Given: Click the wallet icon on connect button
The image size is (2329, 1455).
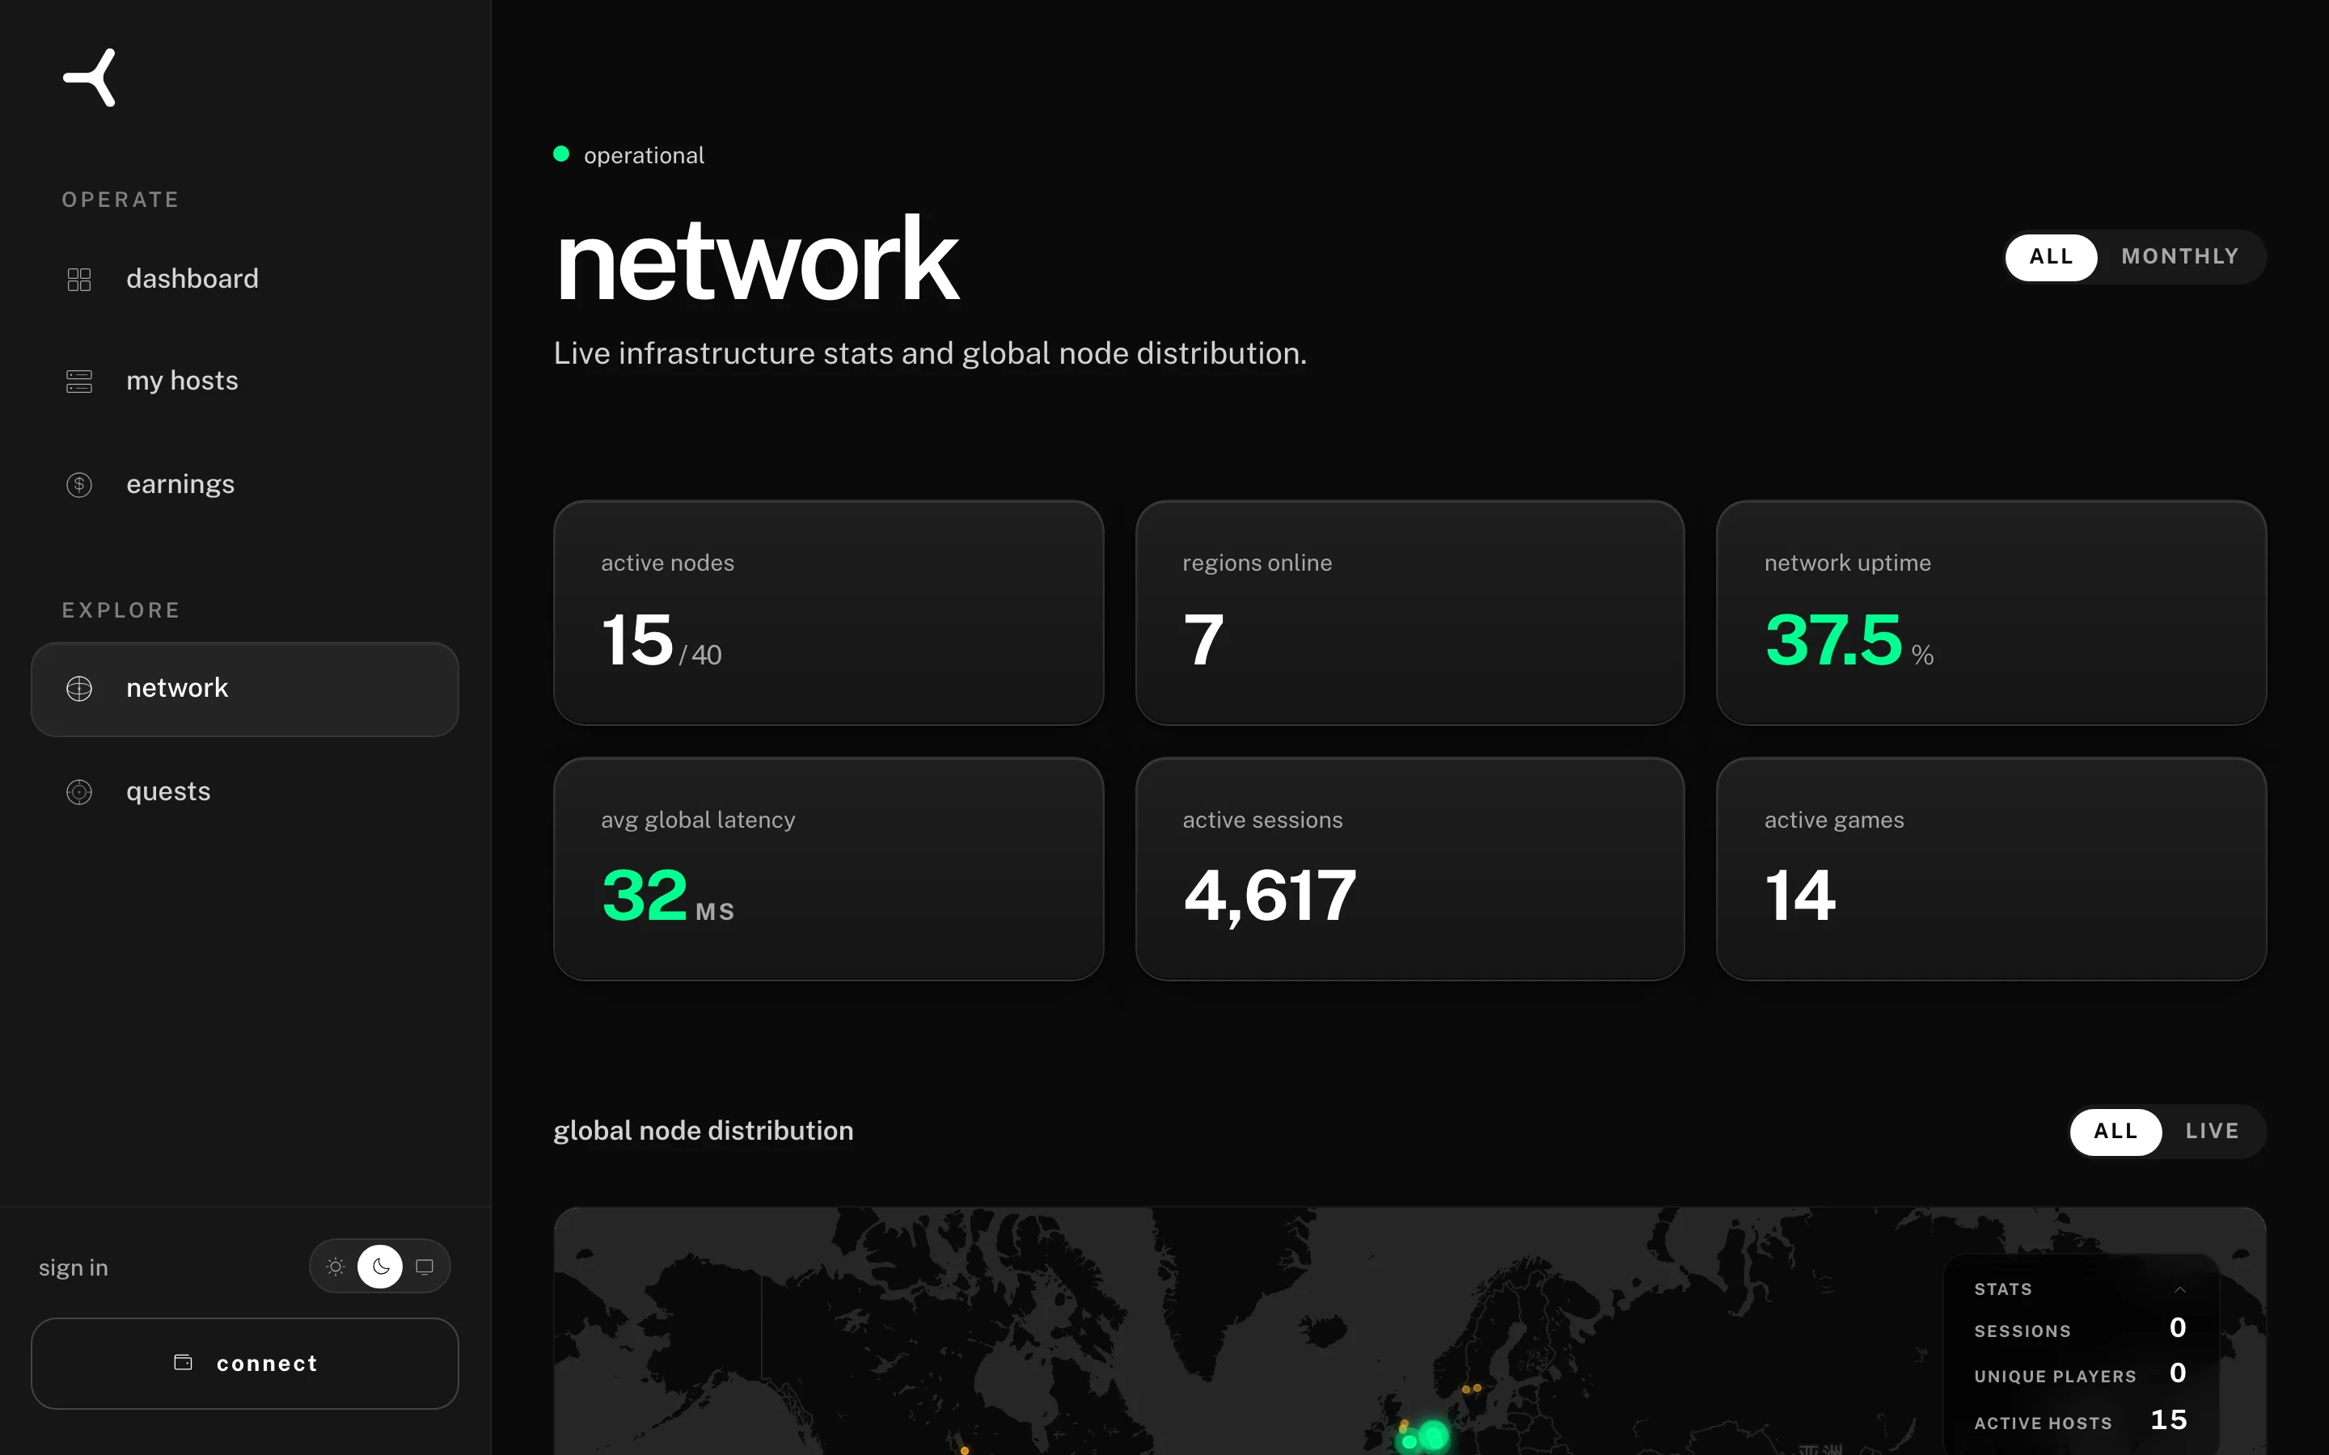Looking at the screenshot, I should [x=183, y=1362].
